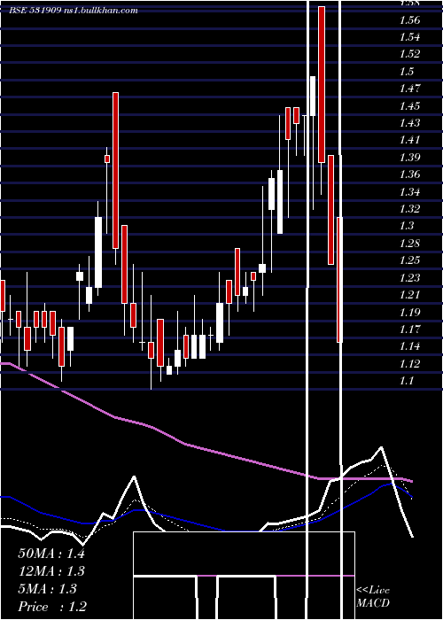
Task: Select the 1.36 price axis label
Action: pyautogui.click(x=409, y=174)
